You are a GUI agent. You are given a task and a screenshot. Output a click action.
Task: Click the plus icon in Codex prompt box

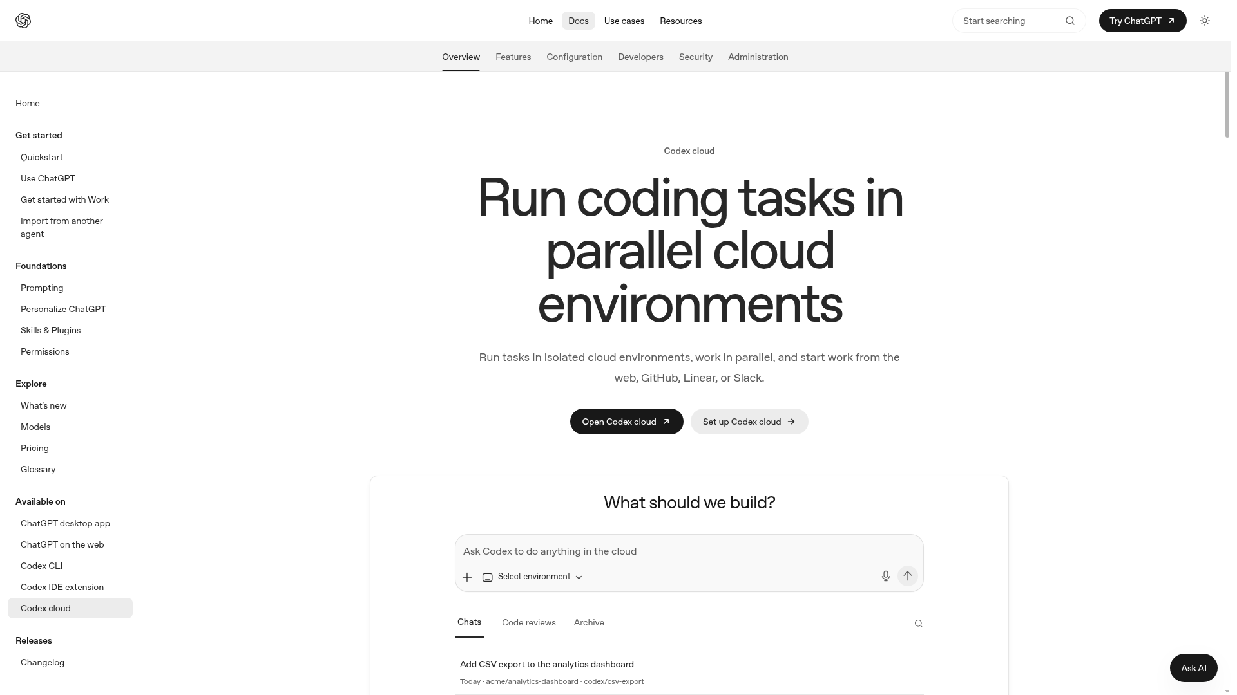(467, 577)
